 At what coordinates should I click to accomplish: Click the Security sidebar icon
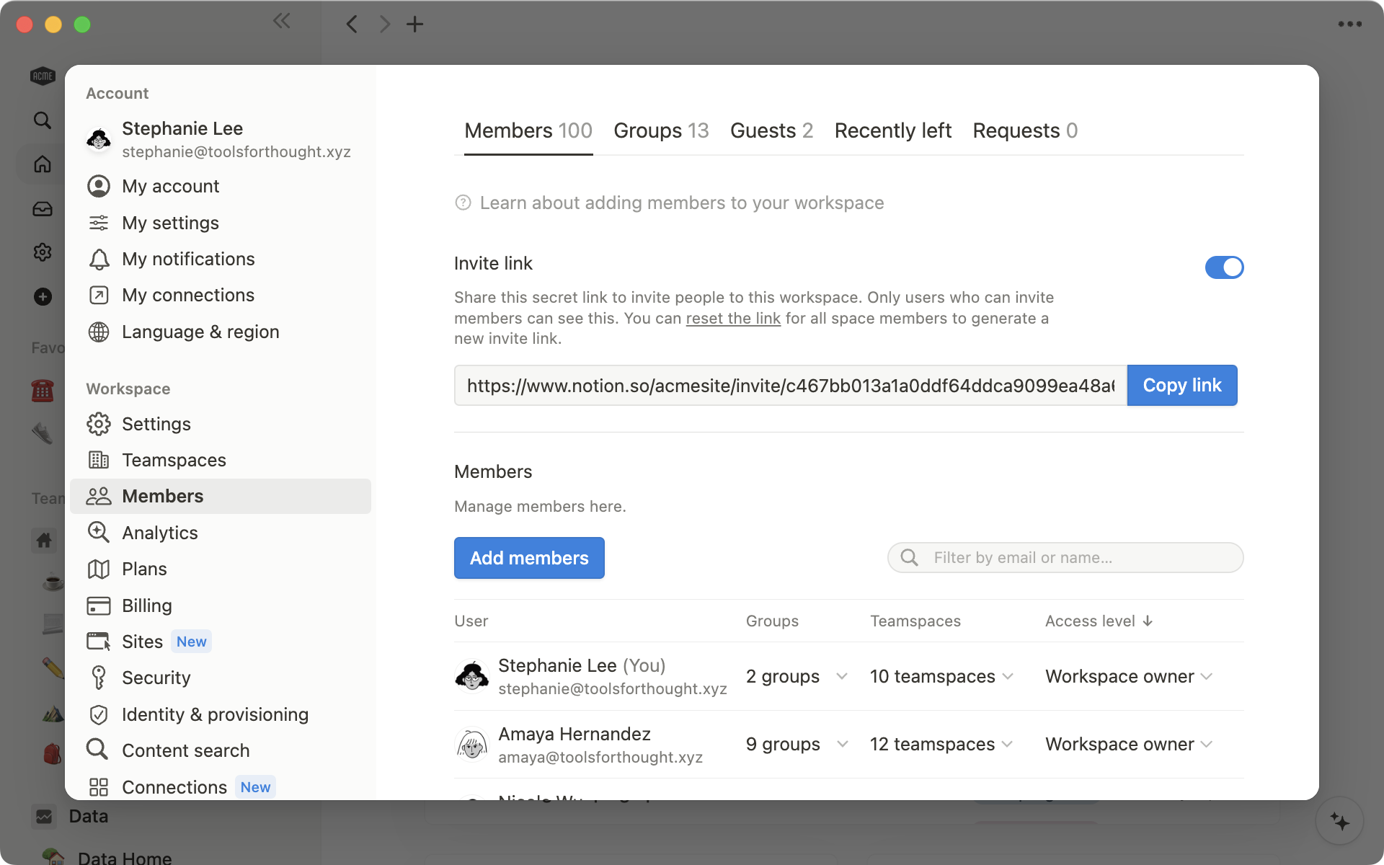(97, 677)
